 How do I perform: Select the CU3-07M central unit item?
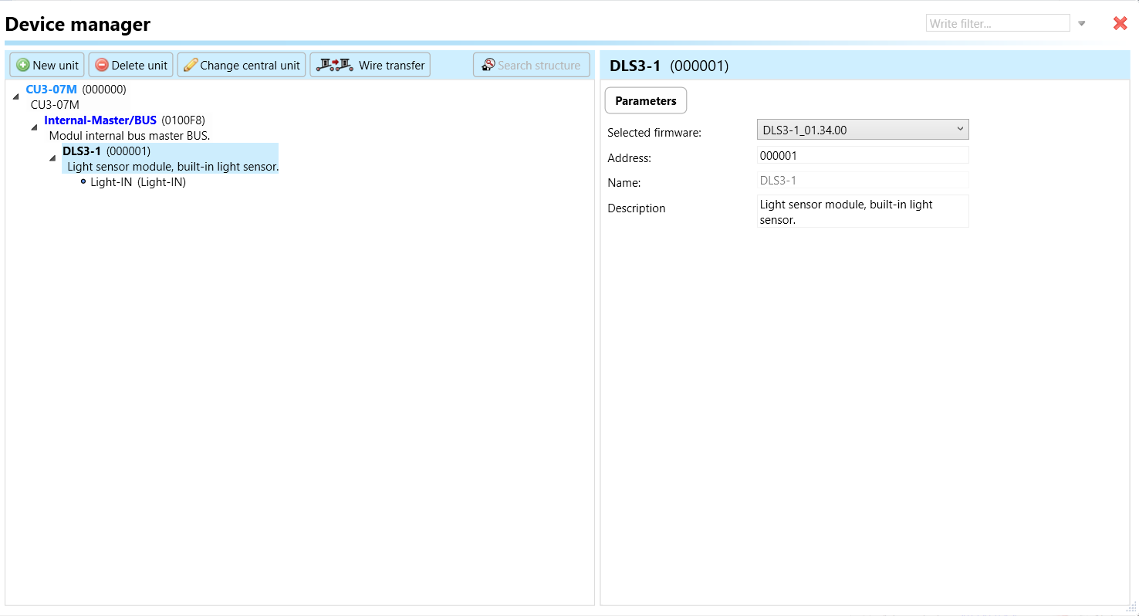pyautogui.click(x=52, y=90)
